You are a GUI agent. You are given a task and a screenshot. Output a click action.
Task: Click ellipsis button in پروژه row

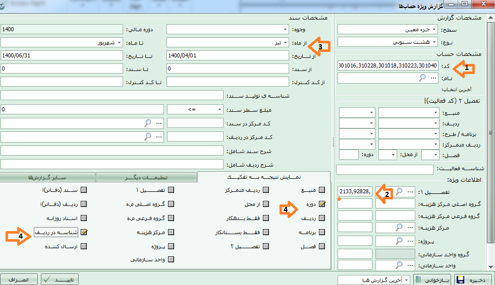[x=410, y=241]
